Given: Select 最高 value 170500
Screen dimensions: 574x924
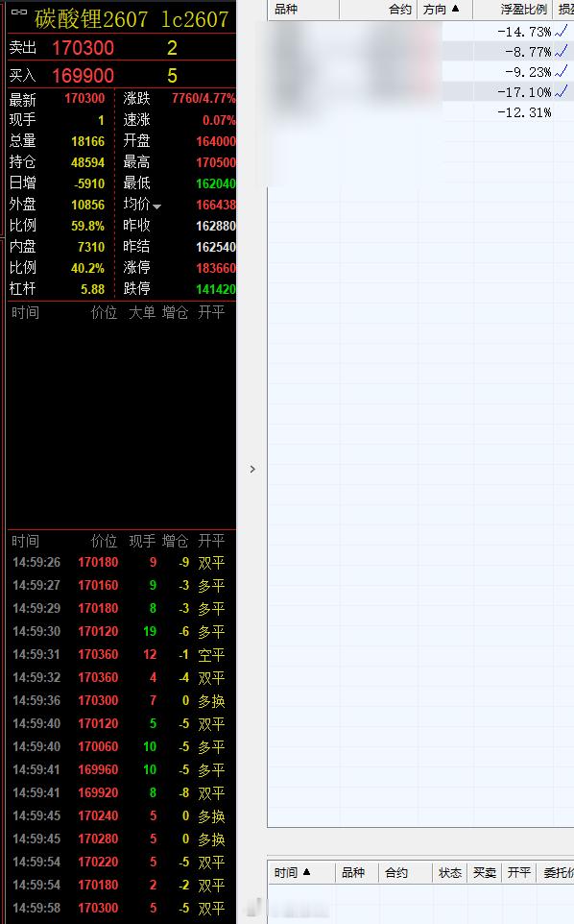Looking at the screenshot, I should coord(216,162).
